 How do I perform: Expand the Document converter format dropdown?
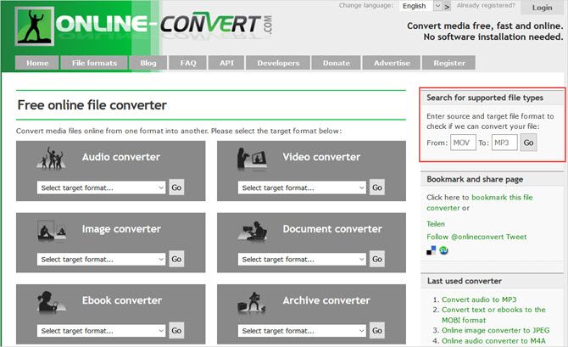[x=304, y=259]
